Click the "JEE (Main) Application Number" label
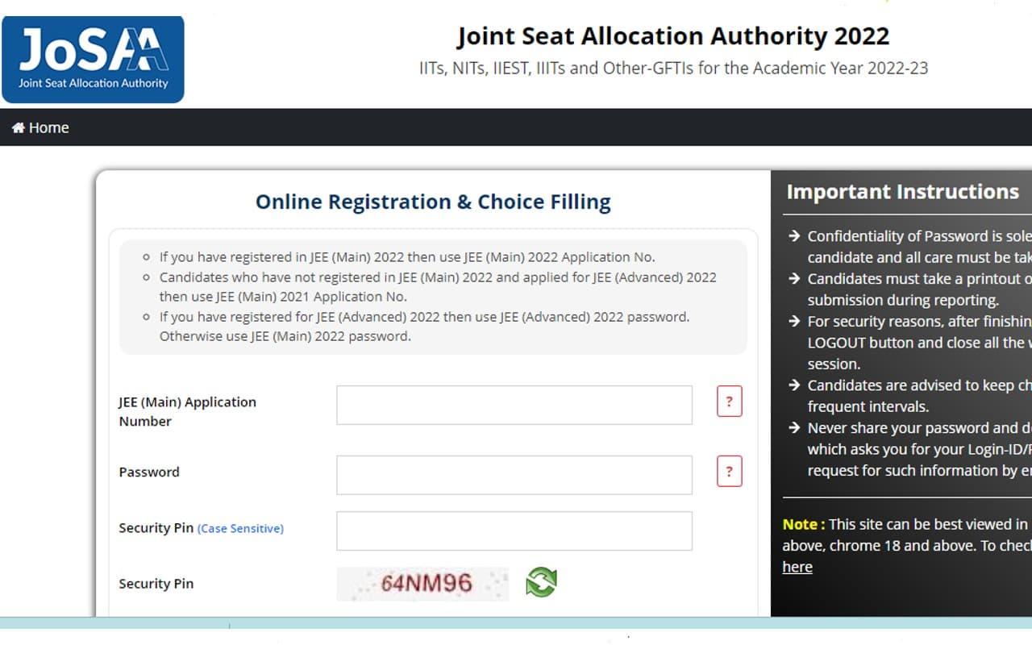This screenshot has height=645, width=1032. coord(187,411)
